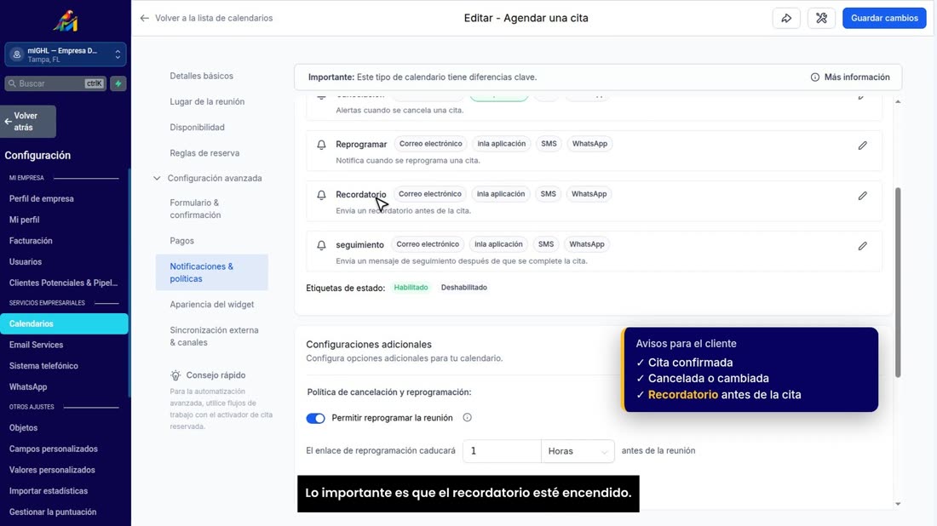The width and height of the screenshot is (937, 526).
Task: Toggle 'Permitir reprogramar la reunión' switch
Action: 315,418
